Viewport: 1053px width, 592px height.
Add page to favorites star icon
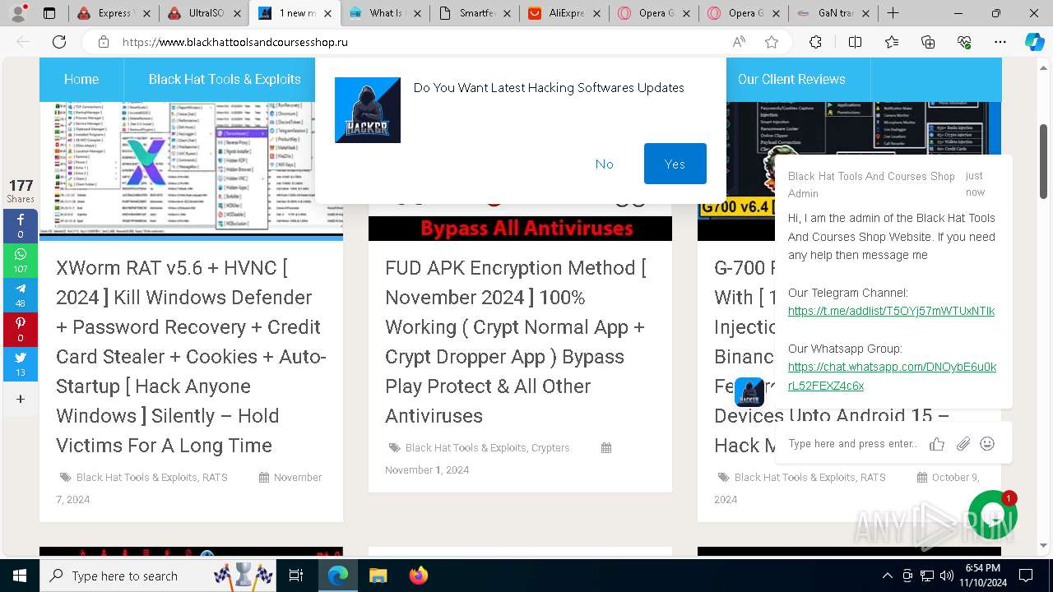[x=772, y=42]
